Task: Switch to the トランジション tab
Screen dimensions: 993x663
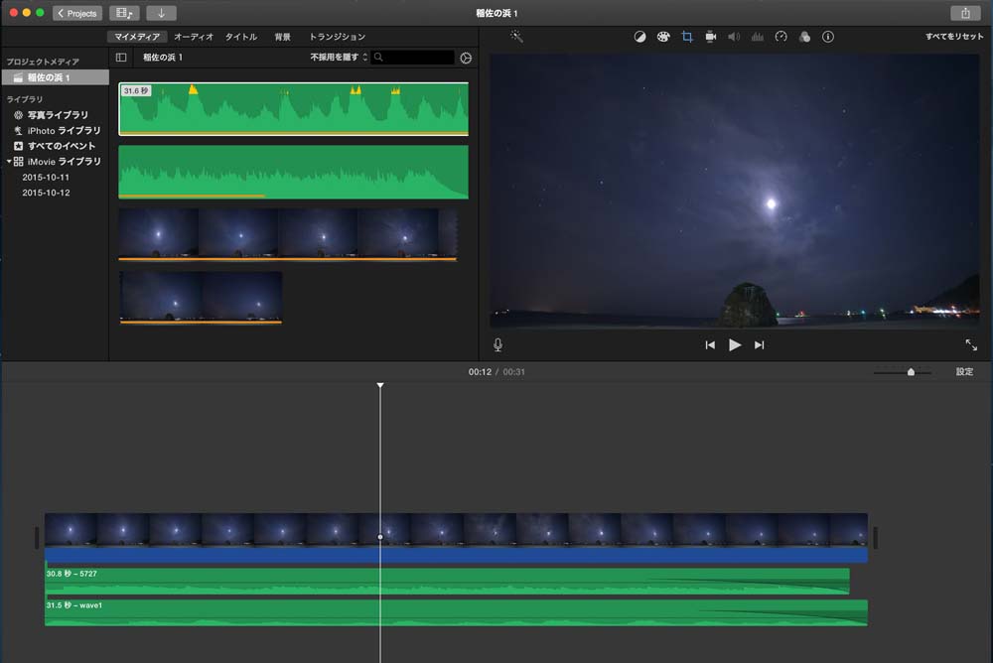Action: click(x=337, y=37)
